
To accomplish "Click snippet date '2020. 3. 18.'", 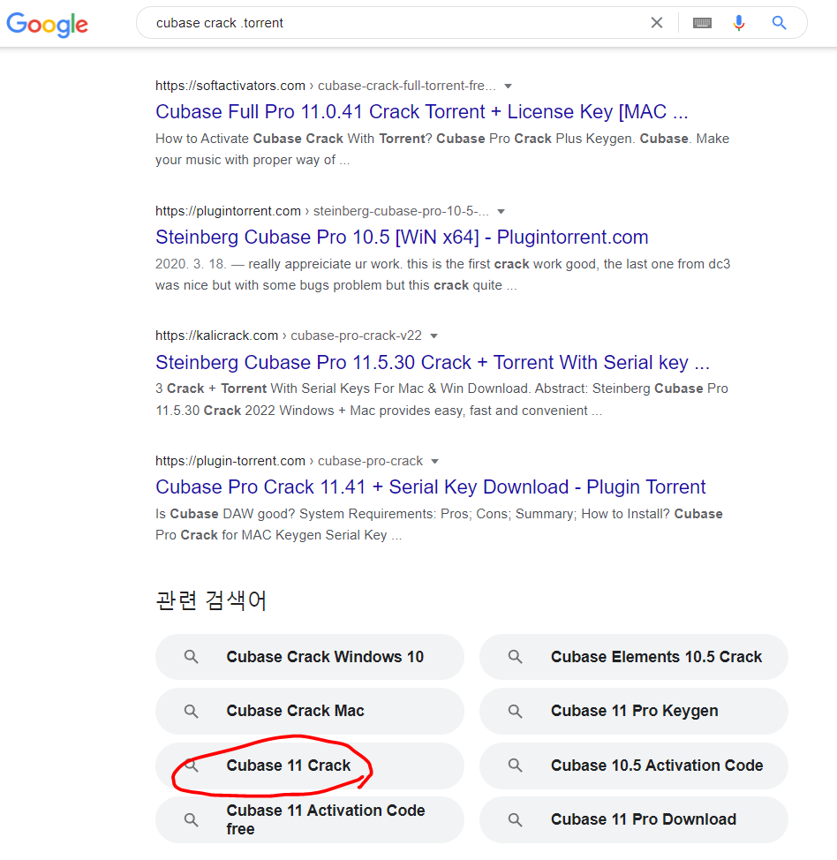I will pyautogui.click(x=191, y=264).
